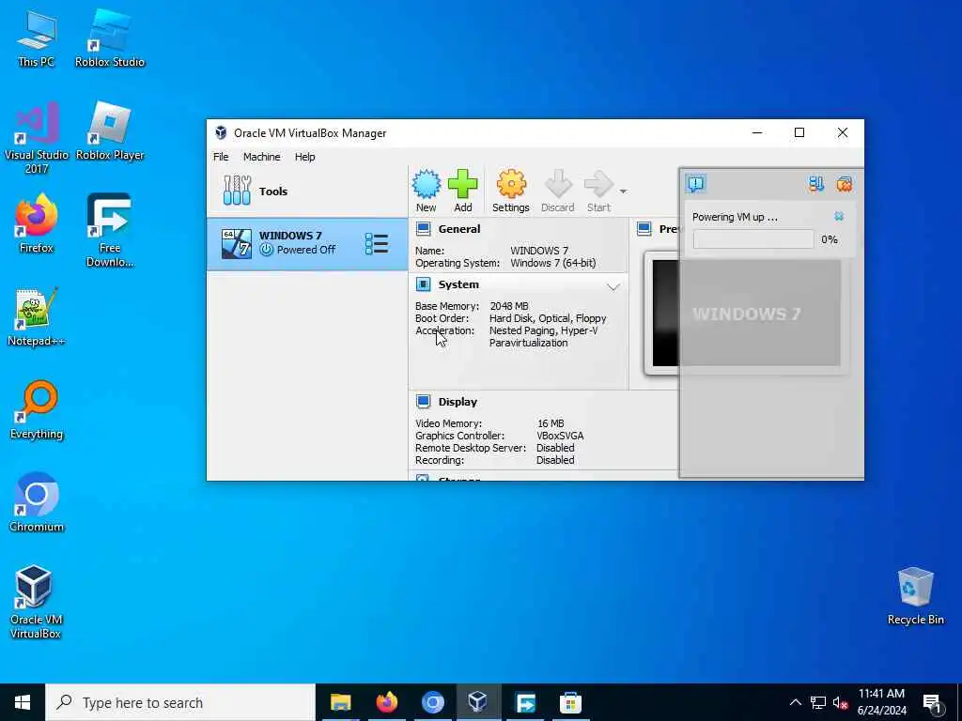Open This PC desktop icon
The height and width of the screenshot is (721, 962).
click(37, 39)
